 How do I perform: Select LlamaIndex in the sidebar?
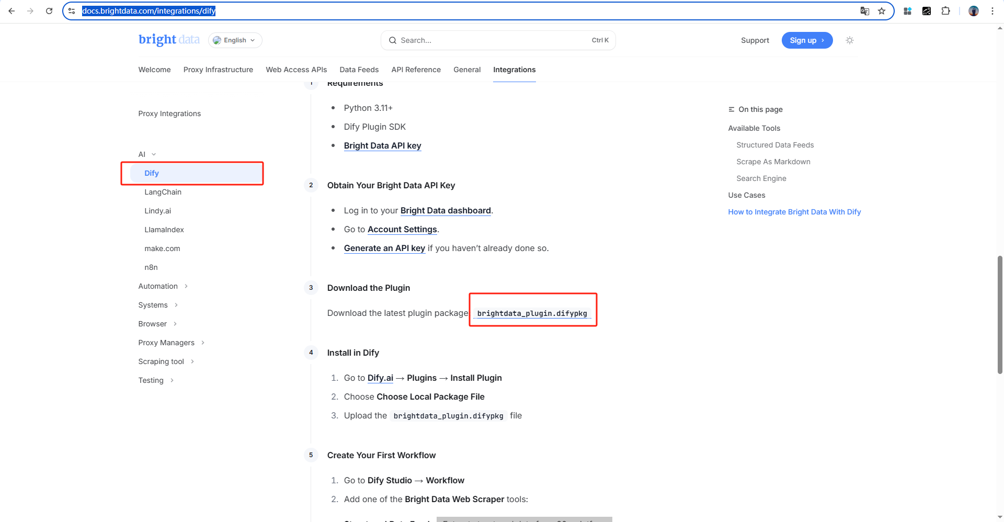coord(164,230)
